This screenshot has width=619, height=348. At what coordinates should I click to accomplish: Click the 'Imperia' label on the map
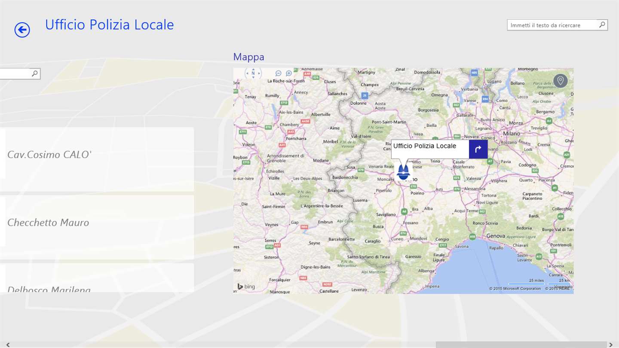pos(432,286)
